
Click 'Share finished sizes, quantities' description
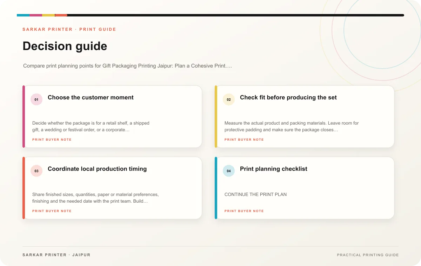(95, 198)
